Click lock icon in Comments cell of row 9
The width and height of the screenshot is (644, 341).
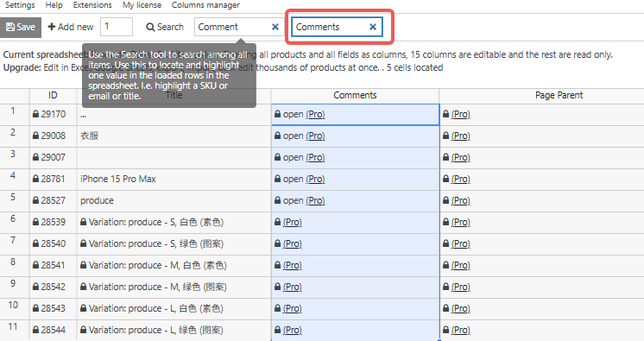point(278,287)
